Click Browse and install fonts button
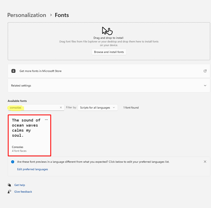The height and width of the screenshot is (208, 211). pyautogui.click(x=109, y=52)
